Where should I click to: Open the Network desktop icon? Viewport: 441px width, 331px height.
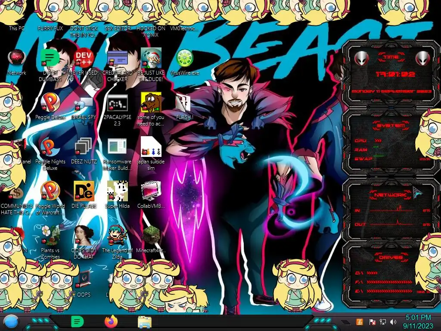point(17,58)
